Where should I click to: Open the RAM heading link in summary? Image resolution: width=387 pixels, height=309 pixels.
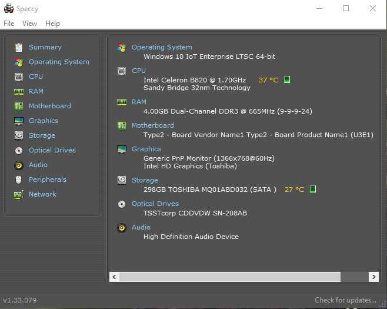(139, 102)
